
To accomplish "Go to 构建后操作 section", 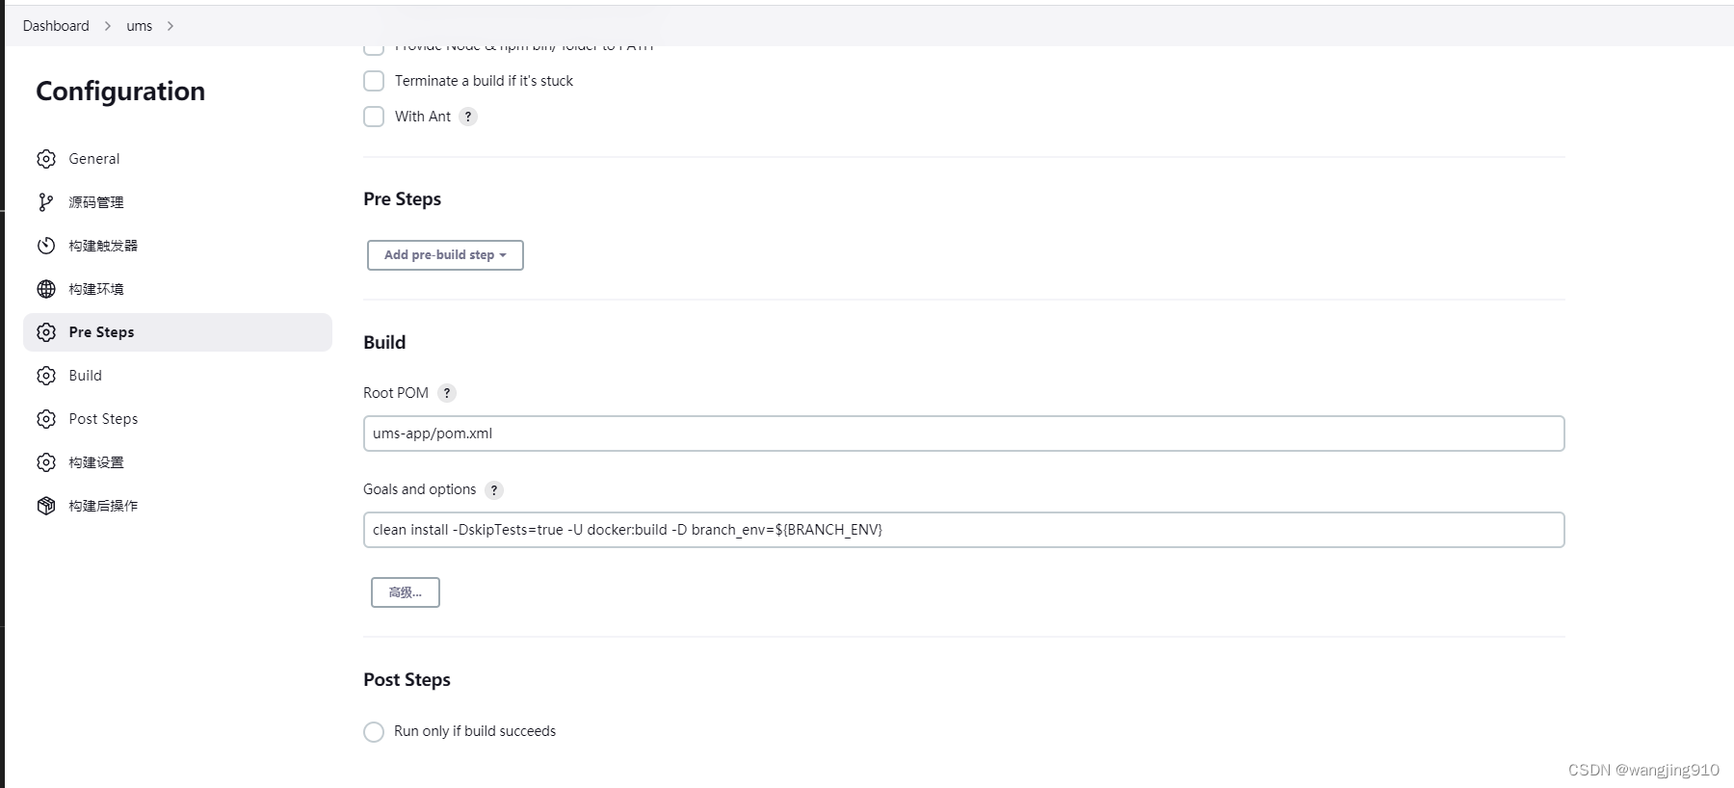I will [177, 506].
